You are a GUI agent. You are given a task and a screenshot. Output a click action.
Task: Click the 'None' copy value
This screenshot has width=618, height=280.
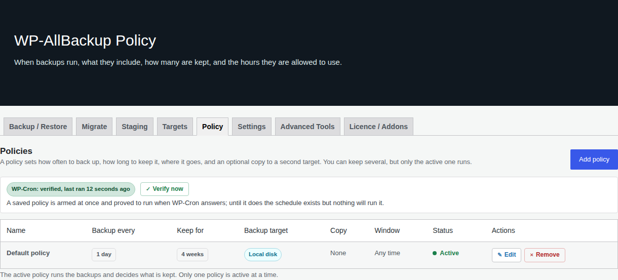coord(338,253)
